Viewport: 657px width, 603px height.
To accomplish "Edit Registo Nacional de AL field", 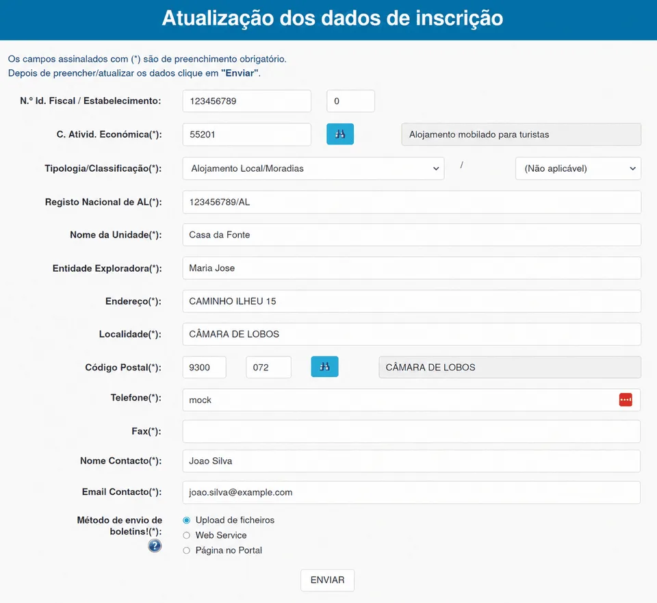I will point(412,202).
